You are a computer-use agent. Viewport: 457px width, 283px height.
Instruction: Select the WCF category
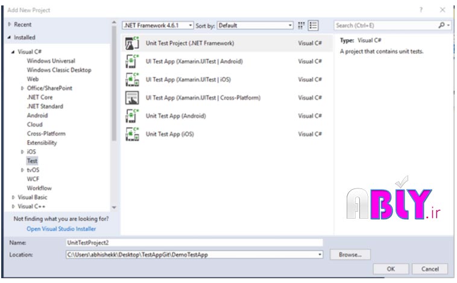[x=33, y=179]
